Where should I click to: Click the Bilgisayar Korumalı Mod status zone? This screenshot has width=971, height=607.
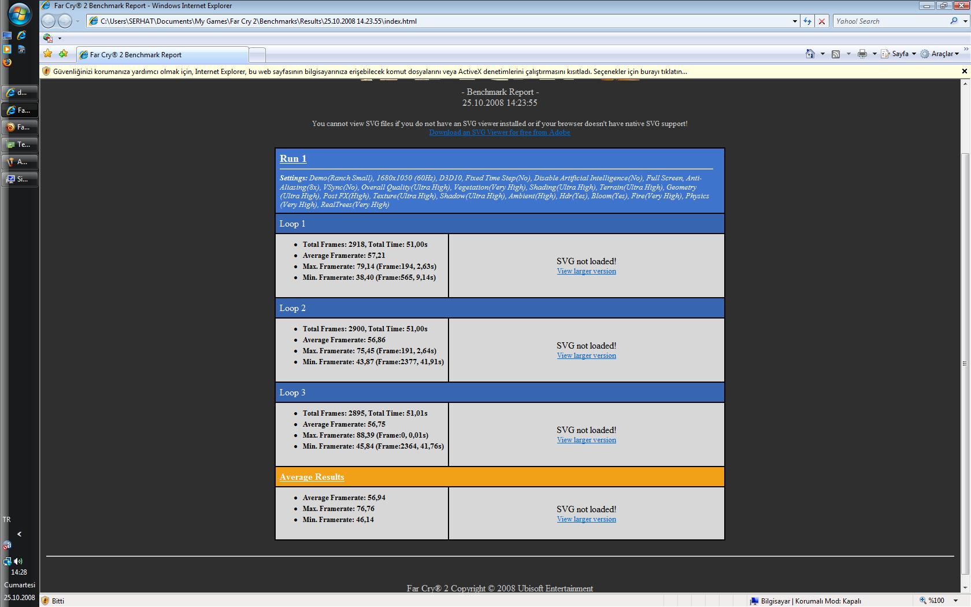coord(806,601)
